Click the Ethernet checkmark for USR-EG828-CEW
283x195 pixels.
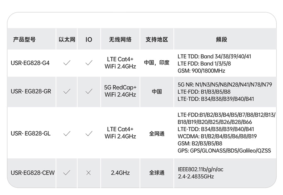[67, 173]
